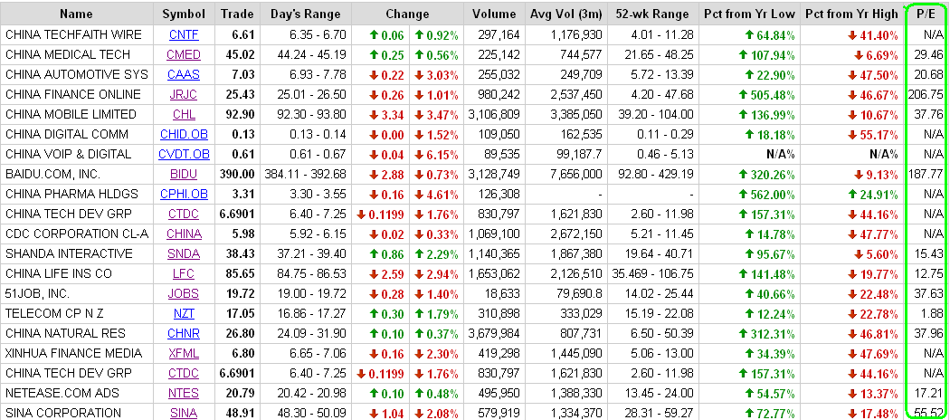Sort by the P/E column header

pyautogui.click(x=926, y=14)
